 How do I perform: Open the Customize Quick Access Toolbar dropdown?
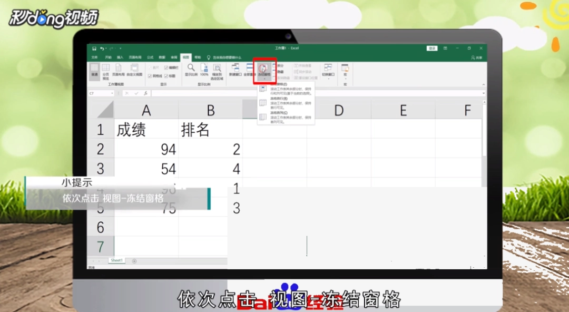click(x=120, y=48)
